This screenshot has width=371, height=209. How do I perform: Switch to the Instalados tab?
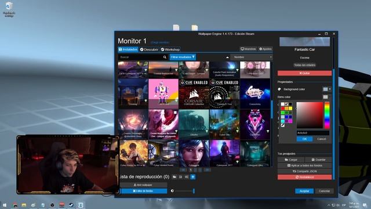tap(128, 49)
